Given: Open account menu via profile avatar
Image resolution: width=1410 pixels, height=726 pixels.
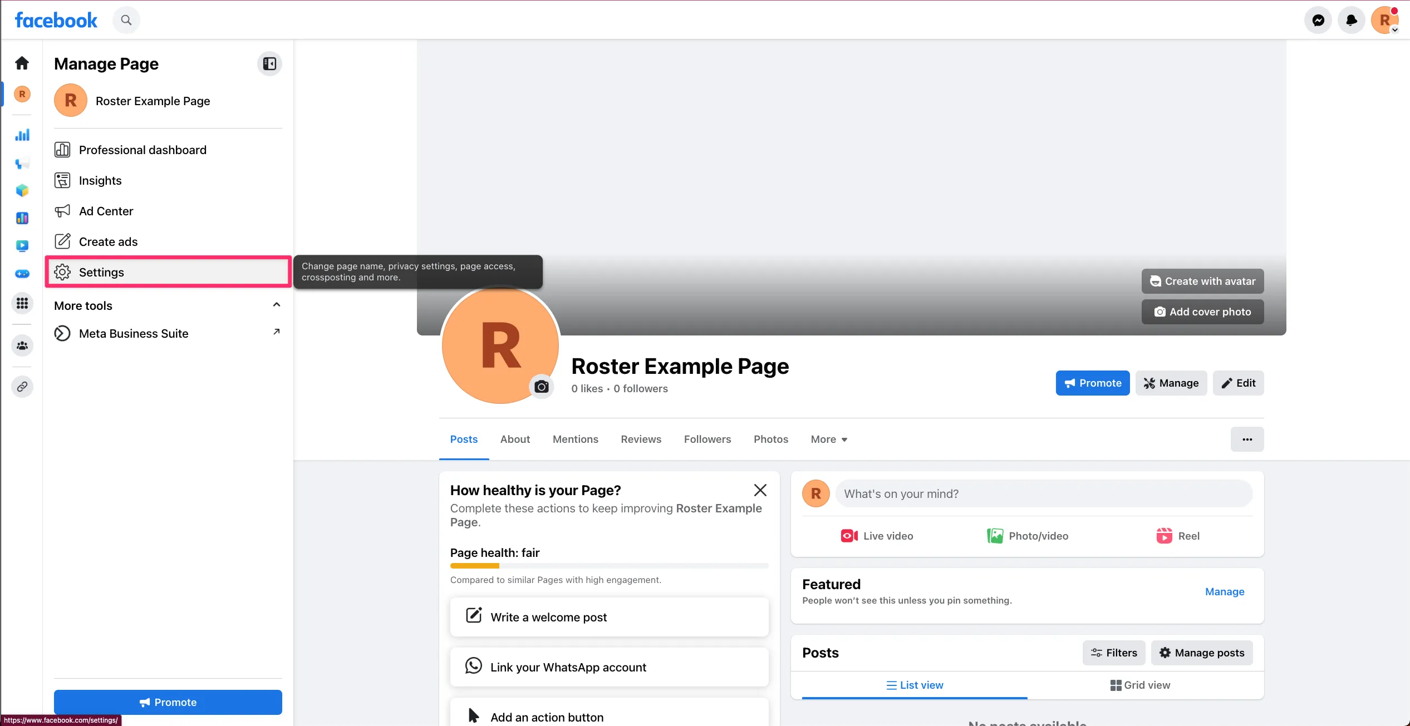Looking at the screenshot, I should click(1384, 21).
